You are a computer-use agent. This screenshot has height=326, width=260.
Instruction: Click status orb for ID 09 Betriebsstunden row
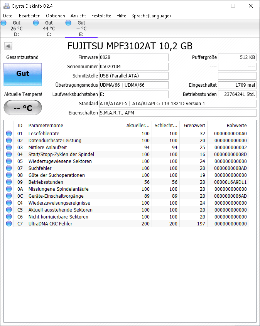(x=9, y=182)
